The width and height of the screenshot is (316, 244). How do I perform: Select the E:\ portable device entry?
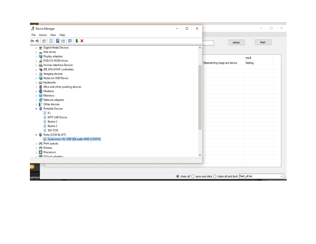pyautogui.click(x=49, y=113)
